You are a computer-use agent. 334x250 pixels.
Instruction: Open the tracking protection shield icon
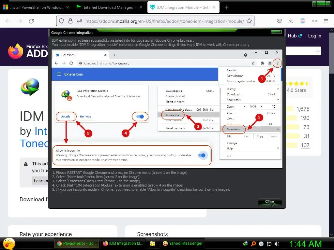click(61, 21)
